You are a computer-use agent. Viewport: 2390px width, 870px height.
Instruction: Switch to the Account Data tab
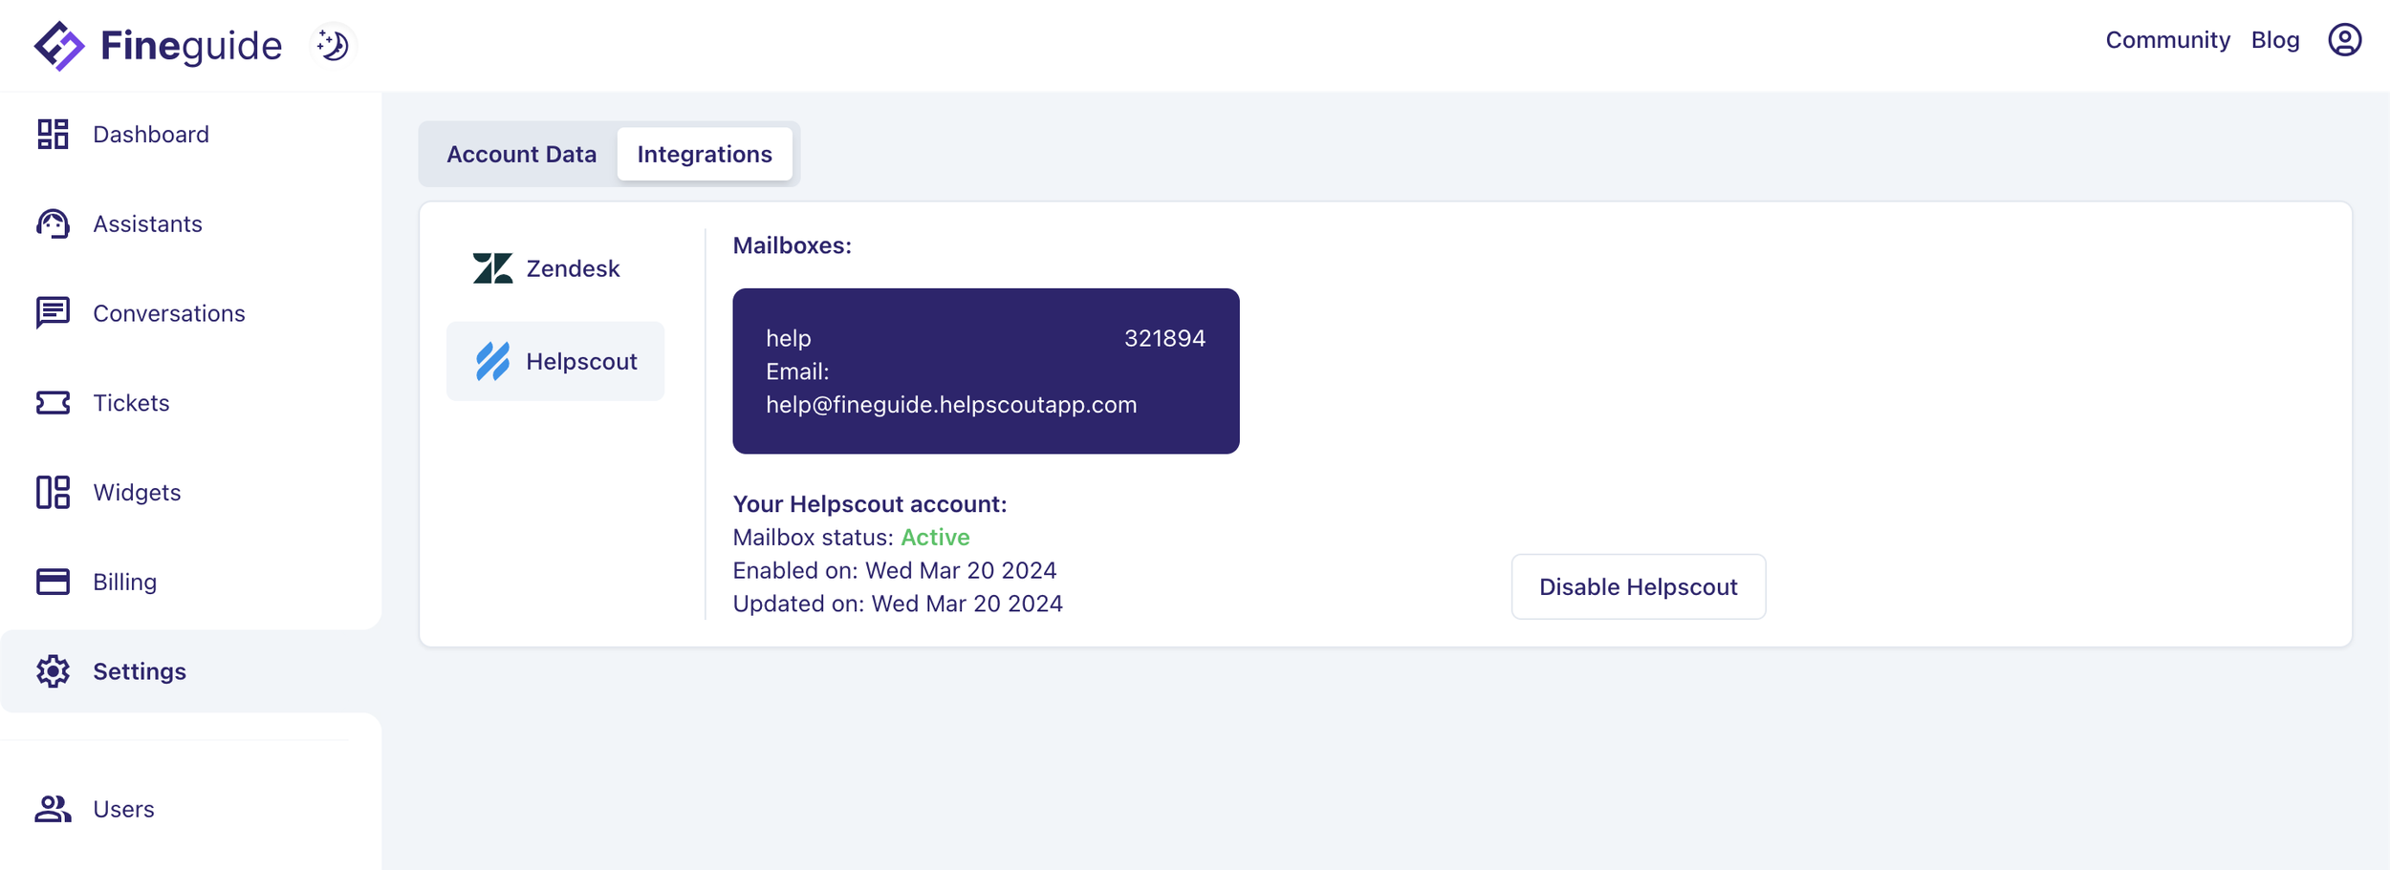tap(521, 154)
